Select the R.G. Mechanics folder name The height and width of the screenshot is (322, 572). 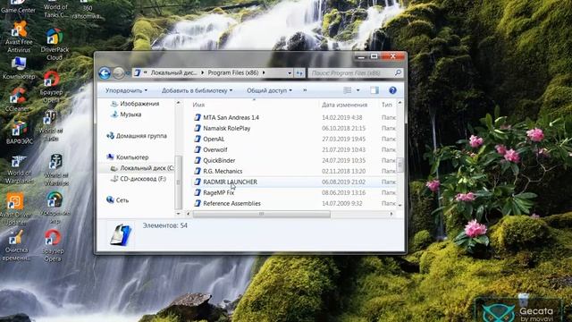223,171
